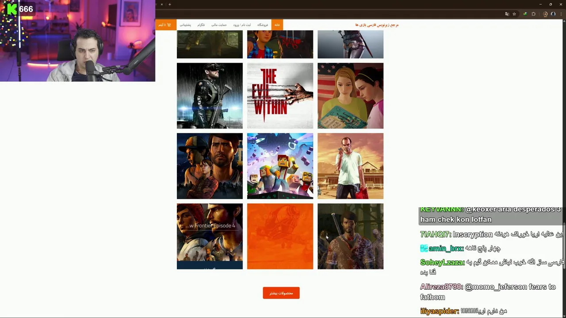This screenshot has width=566, height=318.
Task: Open Walking Dead thumbnail above Episode 4 tile
Action: pyautogui.click(x=210, y=166)
